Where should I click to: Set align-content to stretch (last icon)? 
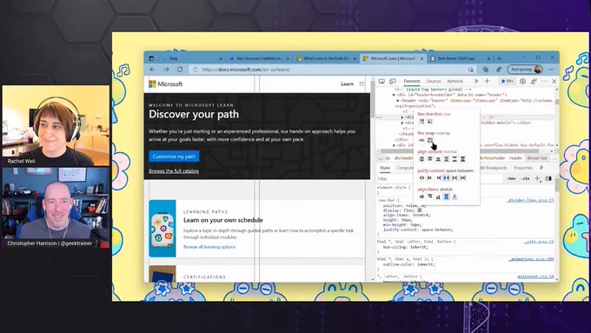463,159
